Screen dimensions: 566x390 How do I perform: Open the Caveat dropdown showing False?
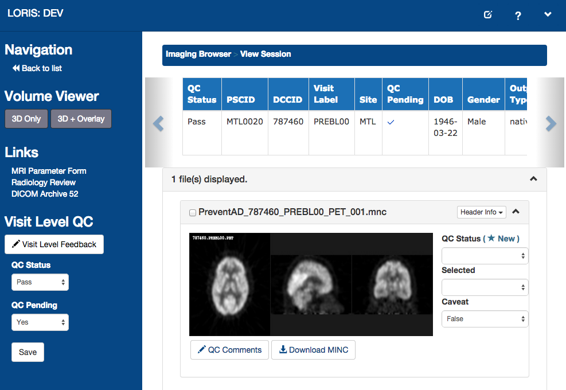[485, 319]
